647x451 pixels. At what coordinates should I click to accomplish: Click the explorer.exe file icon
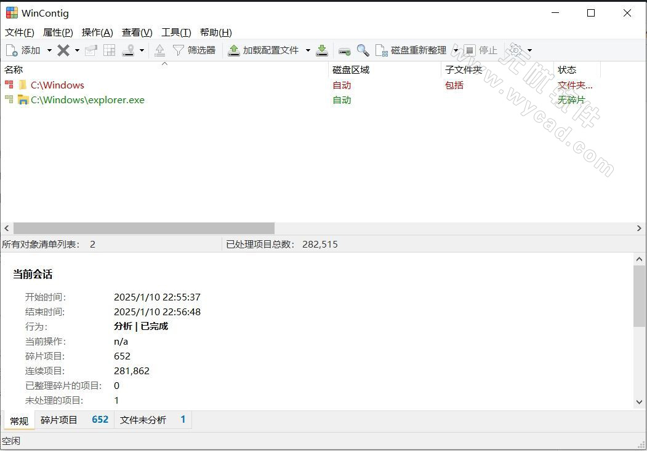pyautogui.click(x=23, y=100)
